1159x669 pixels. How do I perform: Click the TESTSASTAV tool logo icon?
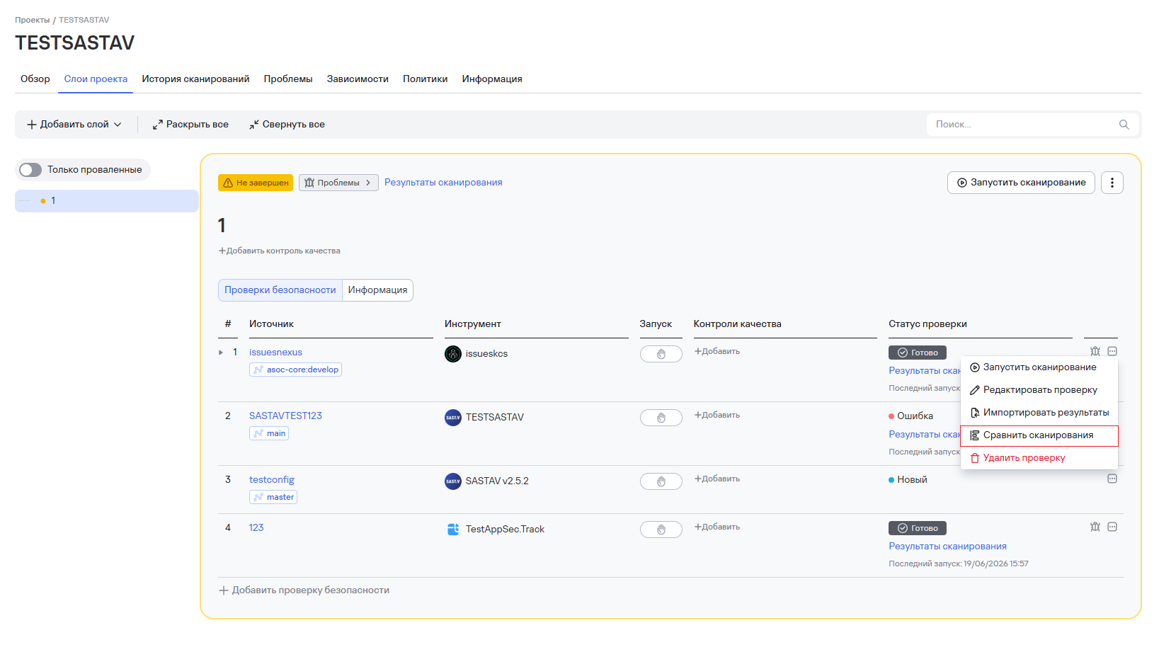coord(453,417)
